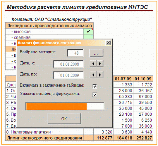Image resolution: width=158 pixels, height=146 pixels.
Task: Open the methods picker with the ellipsis button
Action: [96, 53]
